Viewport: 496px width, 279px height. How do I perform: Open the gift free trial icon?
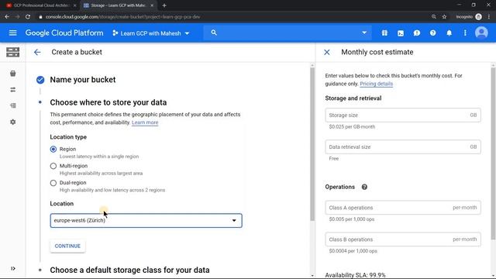tap(384, 33)
